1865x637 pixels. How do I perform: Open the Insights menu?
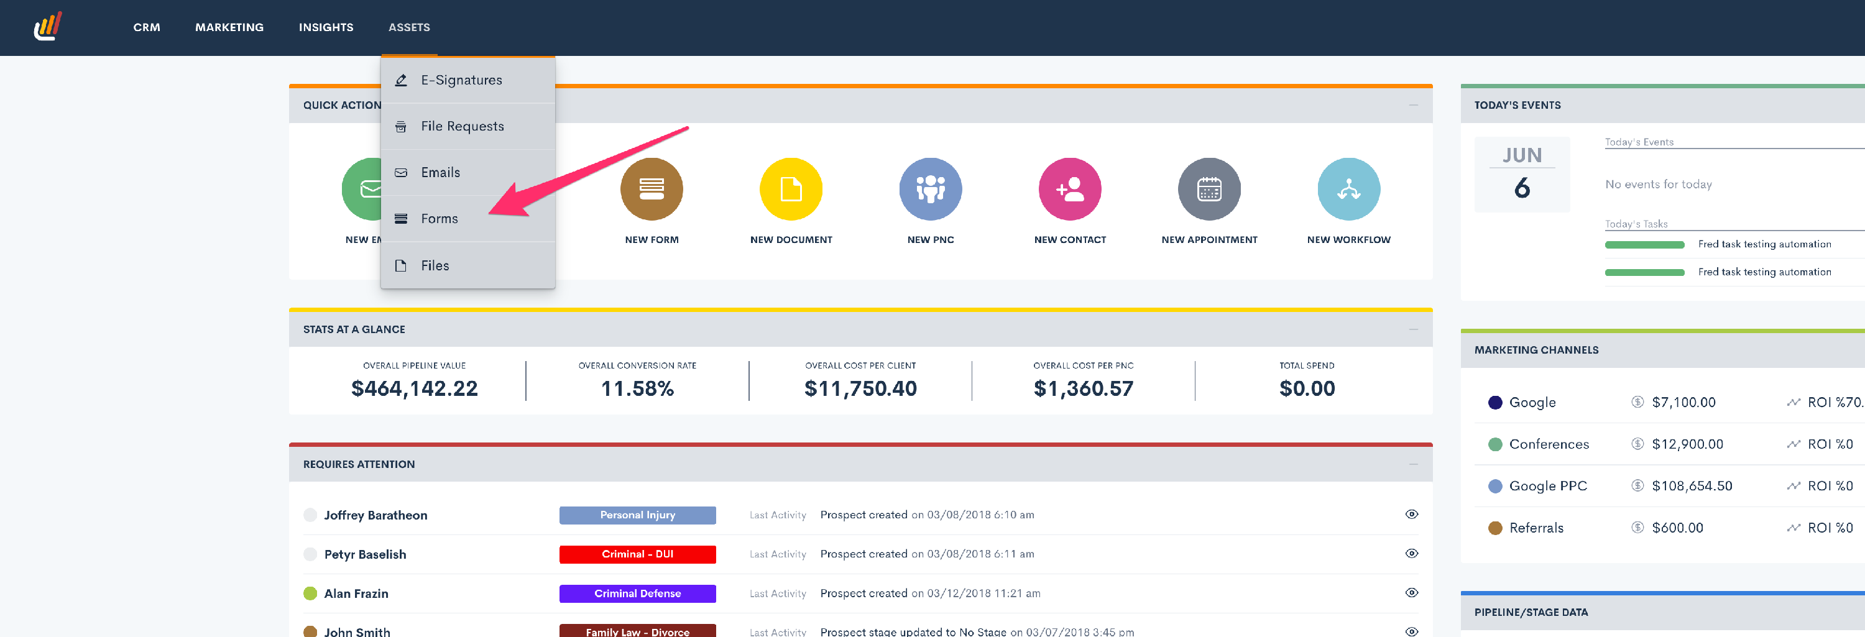tap(326, 27)
